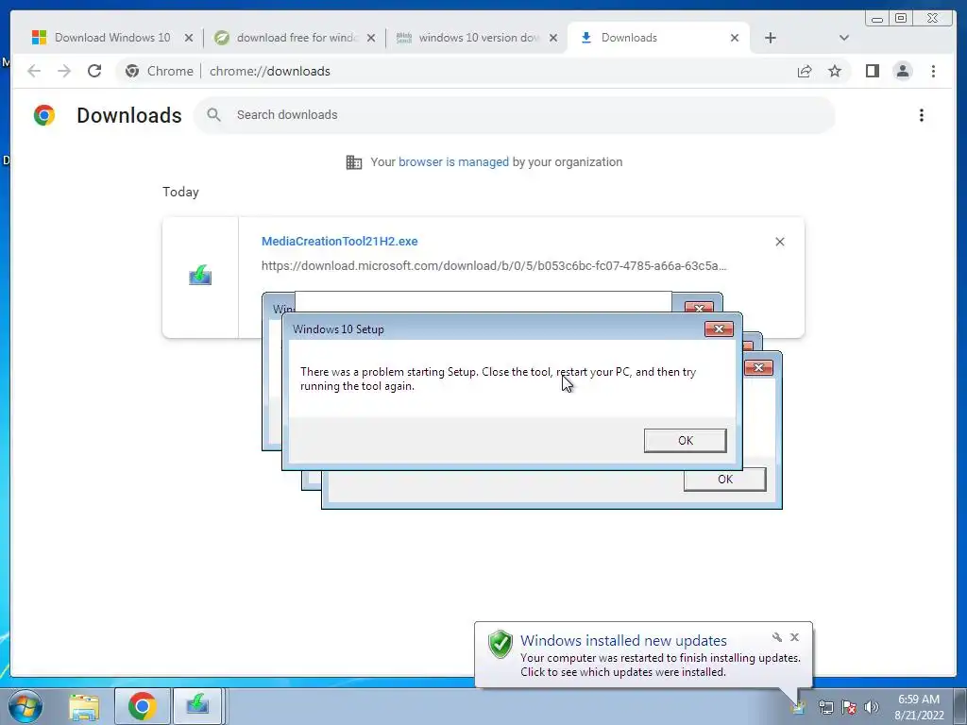Screen dimensions: 967x725
Task: Click the MediaCreationTool file icon
Action: [x=200, y=275]
